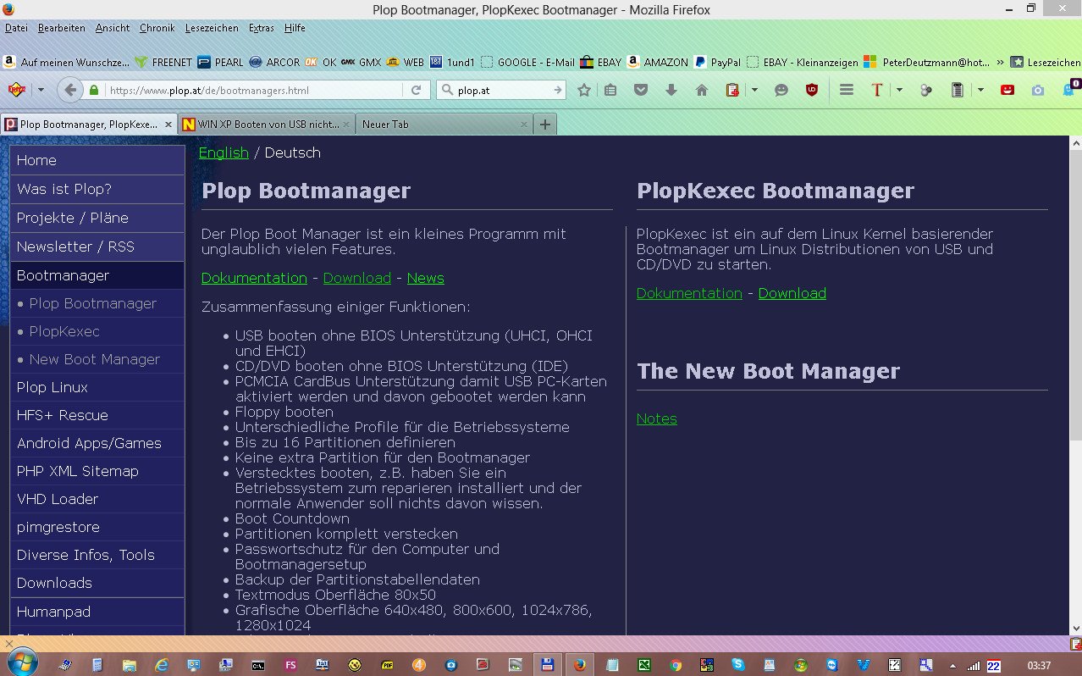Open Plop Bootmanager Dokumentation link
Screen dimensions: 1082x676
(x=254, y=278)
